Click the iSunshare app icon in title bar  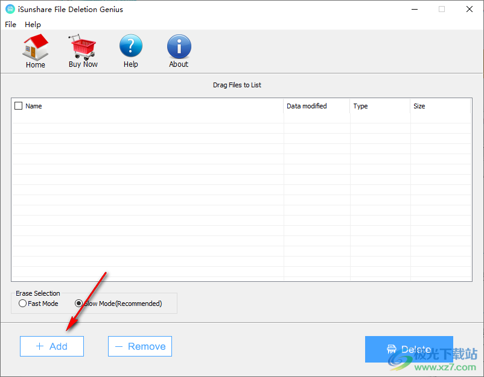pos(10,9)
